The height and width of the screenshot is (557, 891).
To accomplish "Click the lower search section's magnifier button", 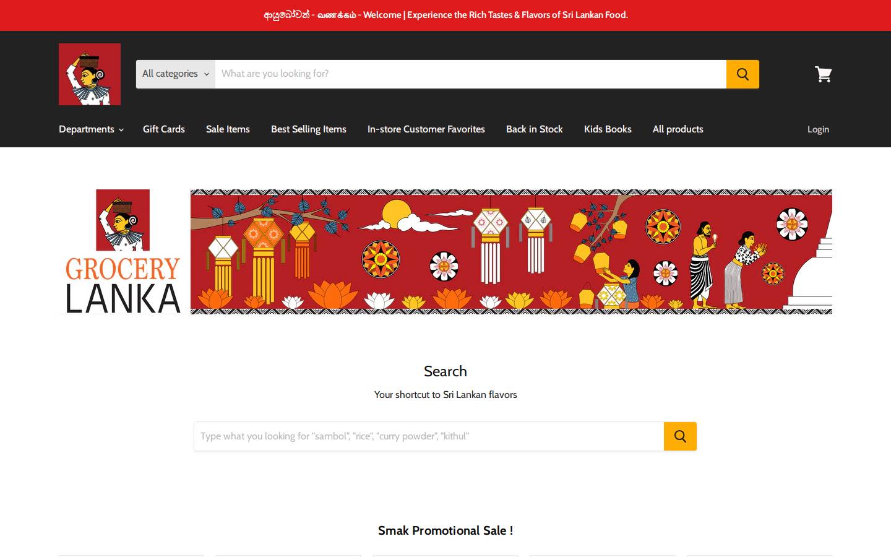I will (x=680, y=436).
